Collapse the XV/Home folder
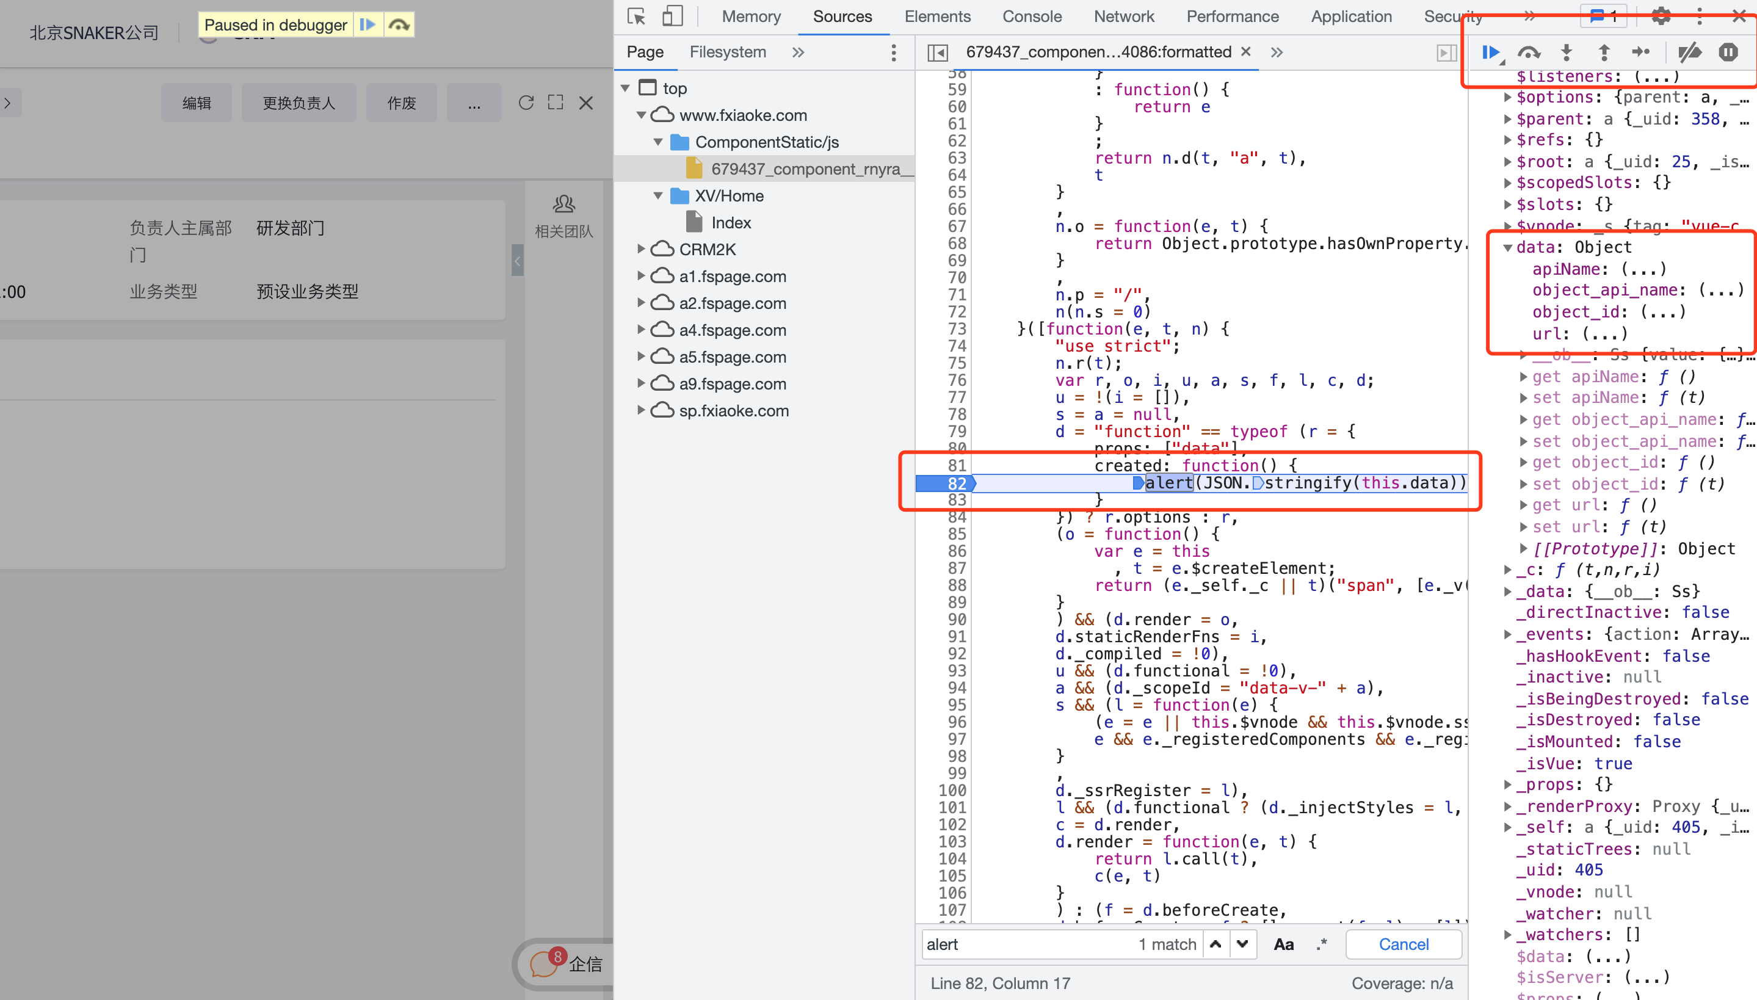 (658, 196)
